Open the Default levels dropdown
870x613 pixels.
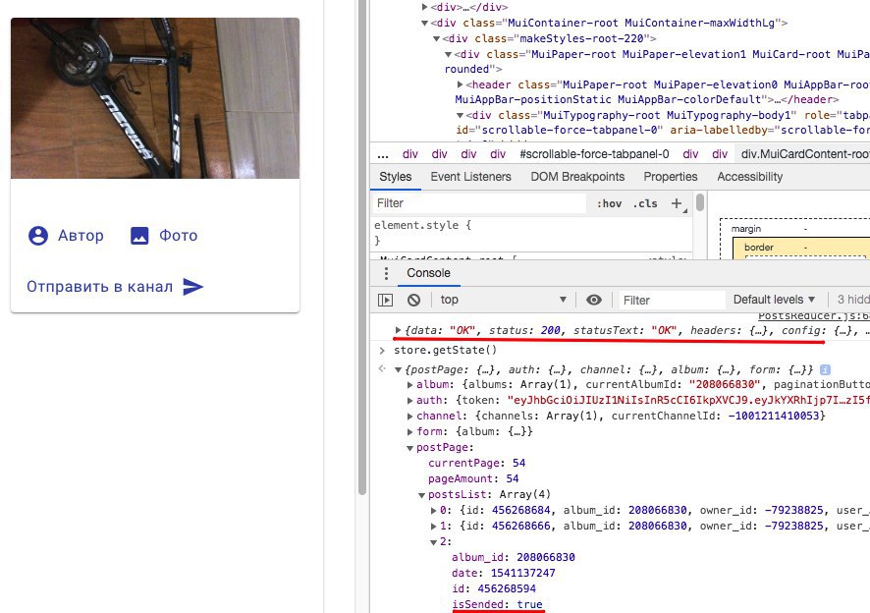coord(775,300)
